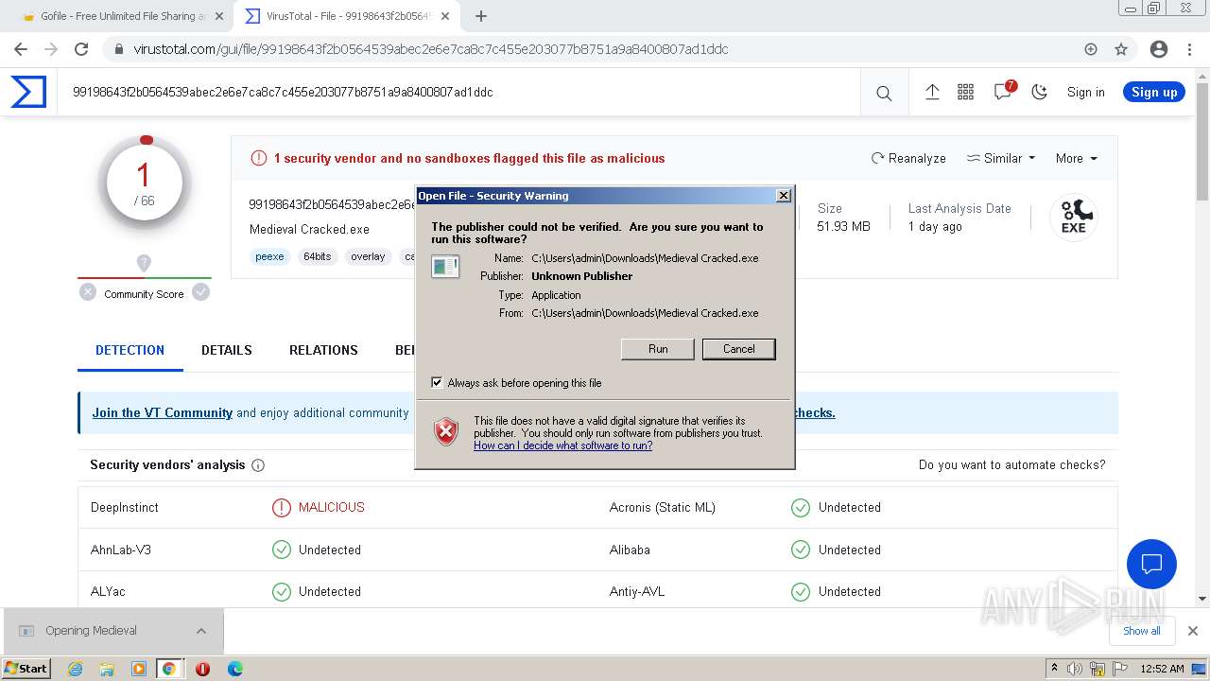Click the peexe tag

[269, 256]
